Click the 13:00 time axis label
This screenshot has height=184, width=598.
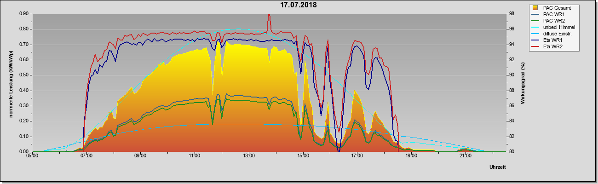point(248,156)
